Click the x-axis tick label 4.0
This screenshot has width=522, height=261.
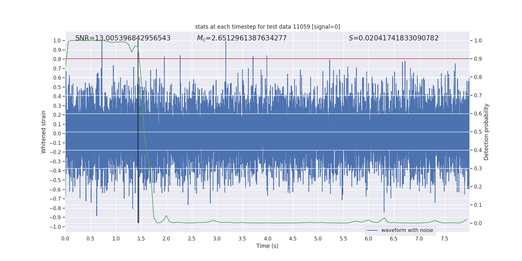(x=268, y=238)
